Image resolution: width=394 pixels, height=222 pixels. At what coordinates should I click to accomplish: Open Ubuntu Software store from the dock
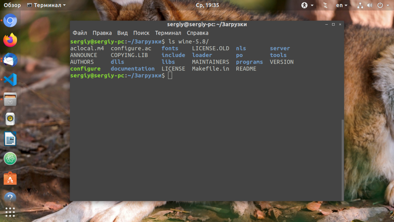tap(9, 178)
